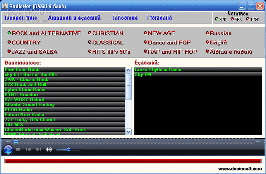Click the seek bar position handle
Viewport: 266px width, 174px height.
pos(15,142)
